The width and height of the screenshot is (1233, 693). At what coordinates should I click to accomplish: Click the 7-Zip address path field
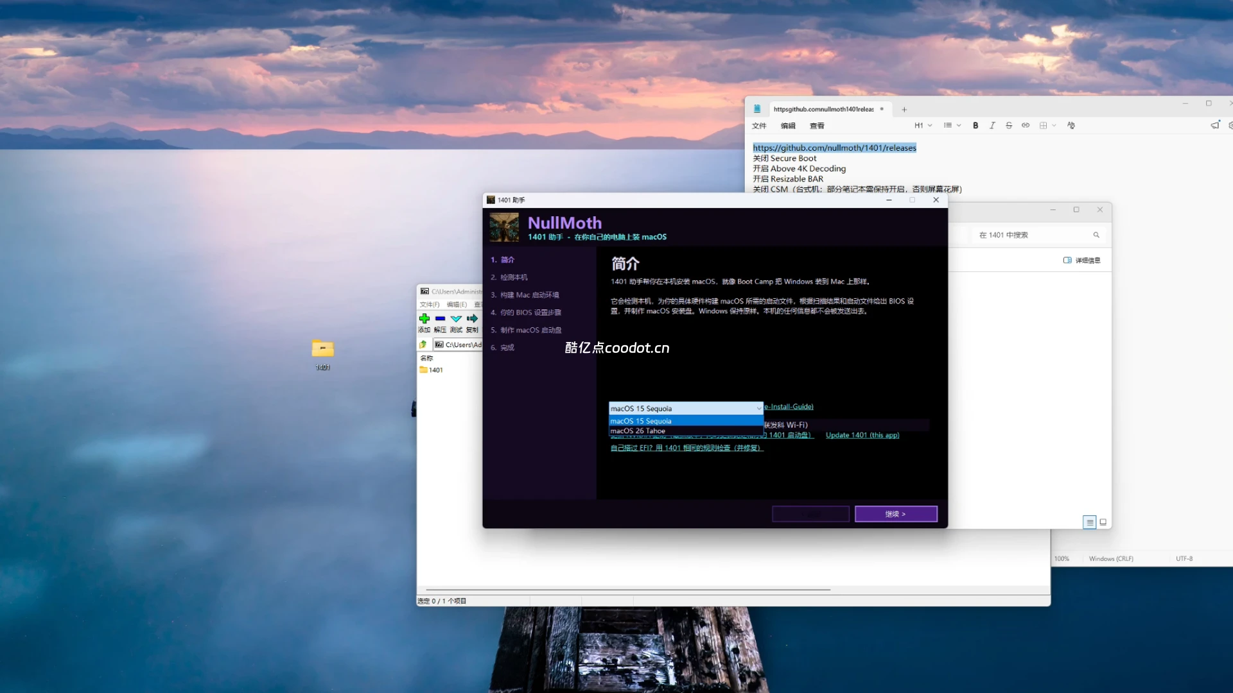(x=458, y=345)
